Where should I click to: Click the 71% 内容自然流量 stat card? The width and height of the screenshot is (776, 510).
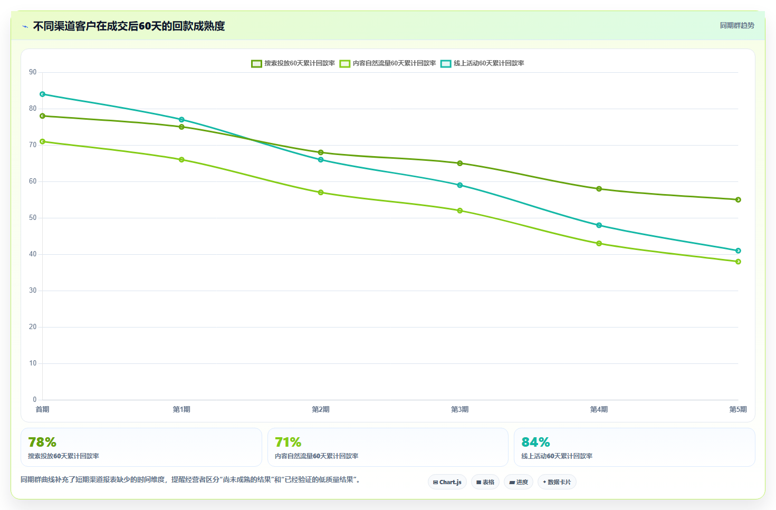pos(388,447)
